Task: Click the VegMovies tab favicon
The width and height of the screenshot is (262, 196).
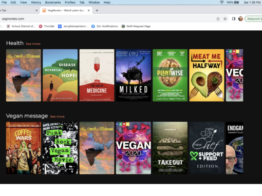Action: (x=44, y=10)
